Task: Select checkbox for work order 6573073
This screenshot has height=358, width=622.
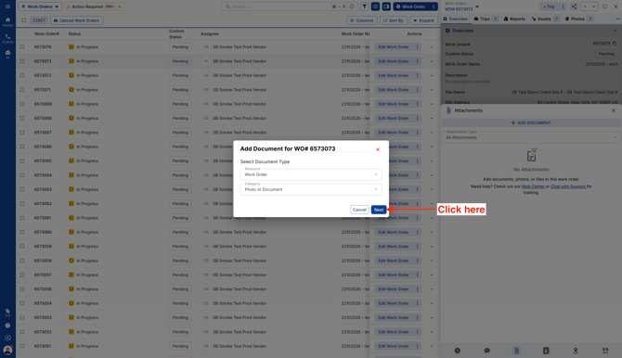Action: pos(22,61)
